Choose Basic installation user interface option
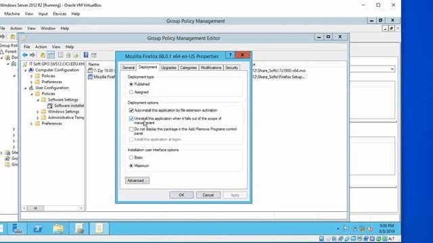This screenshot has width=433, height=243. [131, 157]
